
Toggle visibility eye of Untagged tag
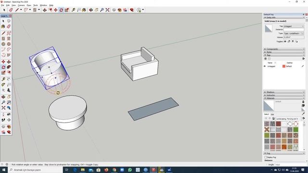[265, 66]
